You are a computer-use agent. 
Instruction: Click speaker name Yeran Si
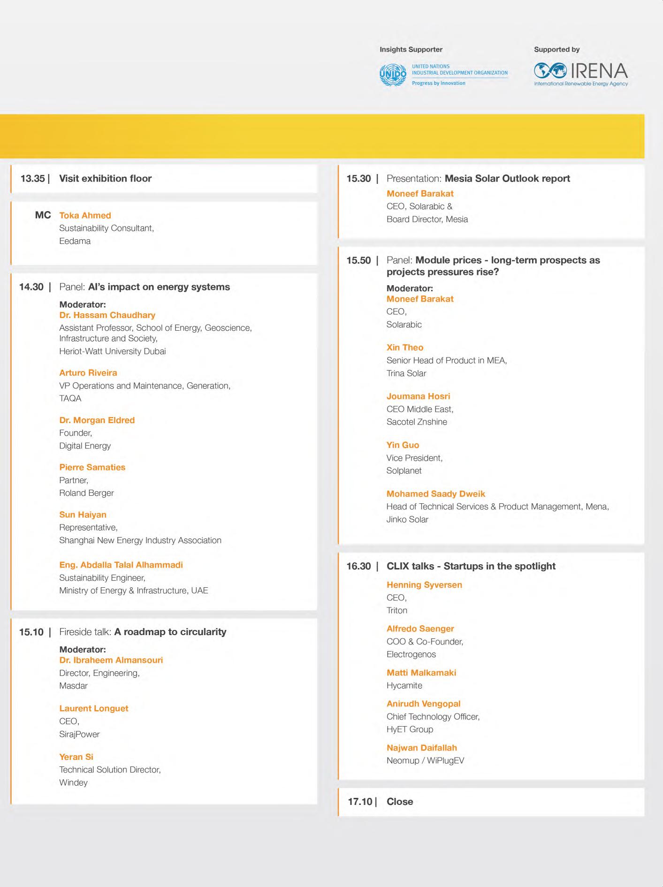click(76, 757)
